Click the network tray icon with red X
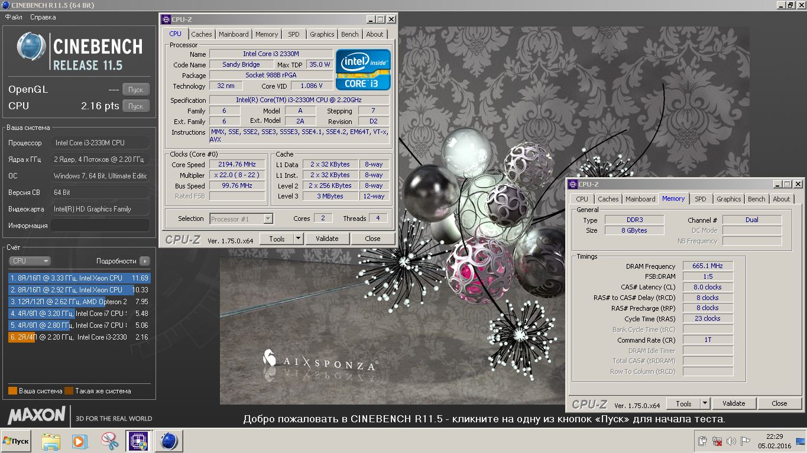Image resolution: width=807 pixels, height=453 pixels. click(x=717, y=441)
